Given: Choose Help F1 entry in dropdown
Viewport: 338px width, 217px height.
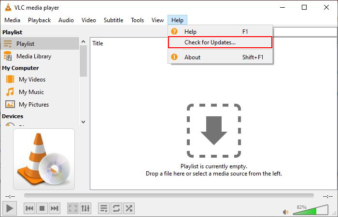Looking at the screenshot, I should 220,32.
